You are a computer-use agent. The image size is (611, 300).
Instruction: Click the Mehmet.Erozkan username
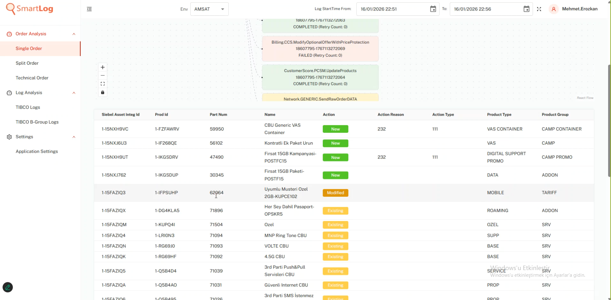[x=579, y=9]
